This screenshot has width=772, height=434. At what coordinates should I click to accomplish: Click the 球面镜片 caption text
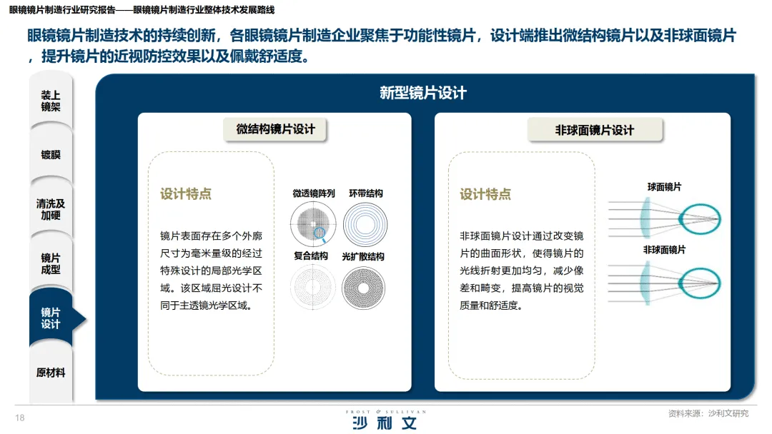click(665, 187)
